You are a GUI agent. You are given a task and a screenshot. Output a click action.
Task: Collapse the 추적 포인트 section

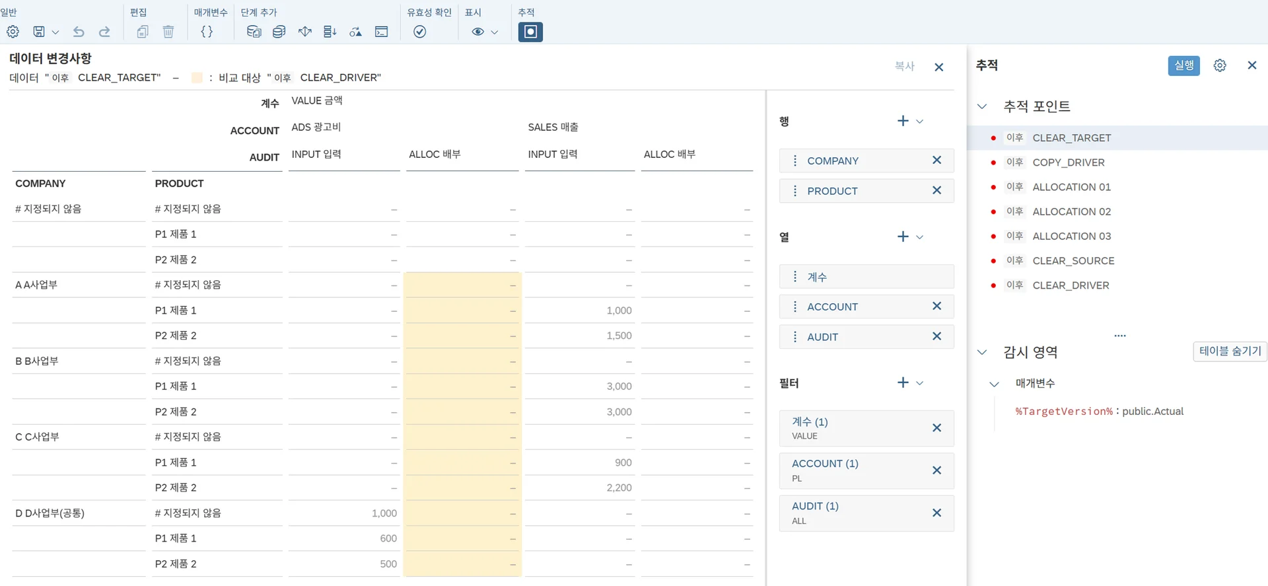point(982,106)
